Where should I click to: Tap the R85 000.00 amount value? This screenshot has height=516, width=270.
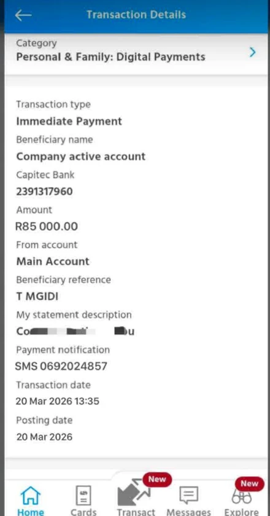pos(47,227)
